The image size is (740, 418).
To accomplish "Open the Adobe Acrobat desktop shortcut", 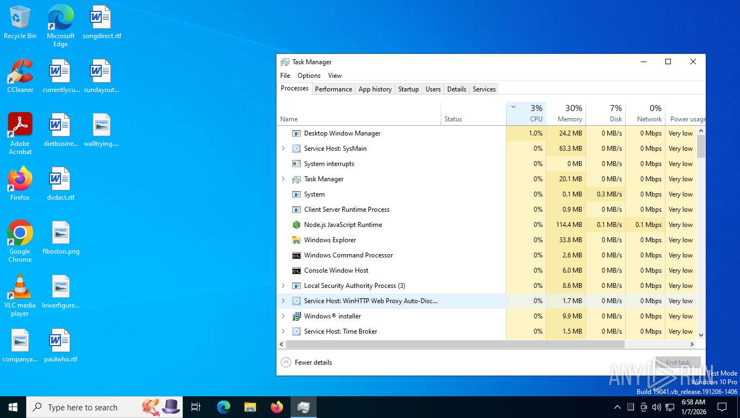I will tap(20, 134).
